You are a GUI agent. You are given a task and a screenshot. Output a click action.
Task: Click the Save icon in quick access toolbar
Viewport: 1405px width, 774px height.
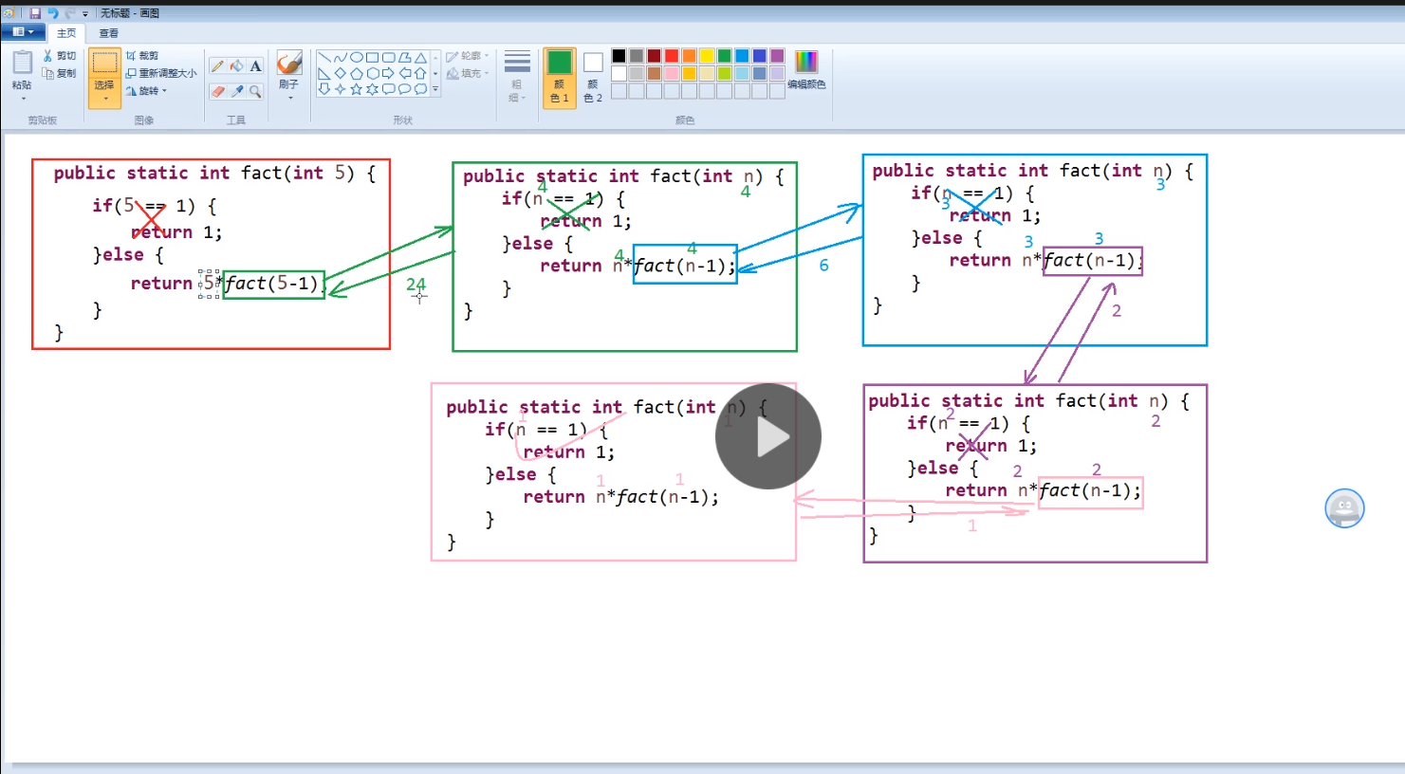coord(35,13)
